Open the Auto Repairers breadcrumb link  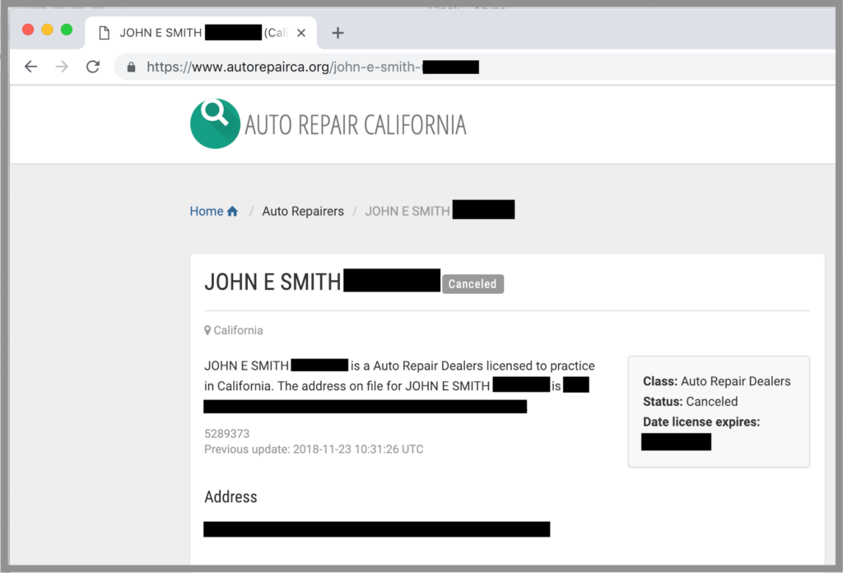click(x=303, y=211)
